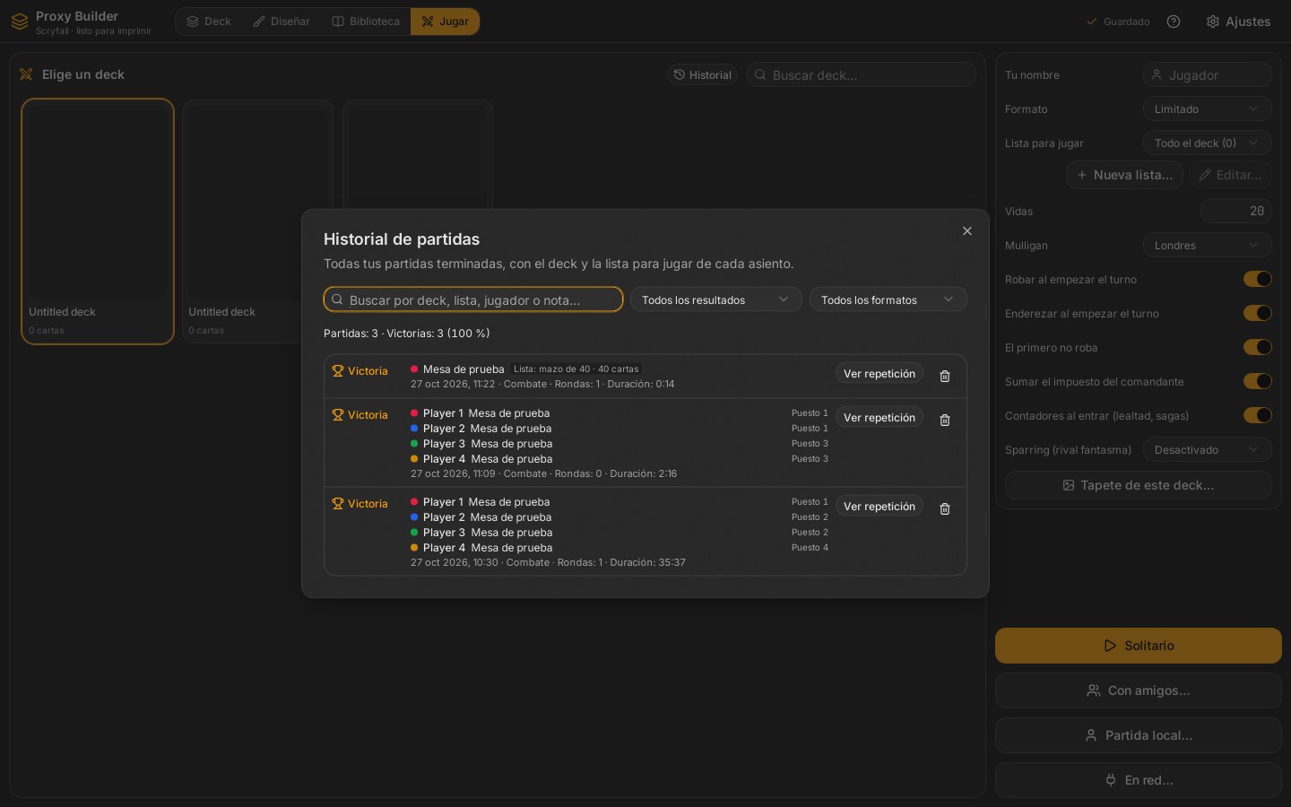The image size is (1291, 807).
Task: Click the Victoria trophy of 11:09 match
Action: (338, 414)
